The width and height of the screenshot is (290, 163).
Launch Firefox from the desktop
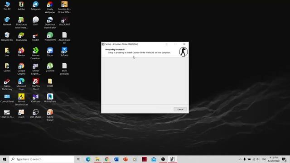click(x=21, y=52)
